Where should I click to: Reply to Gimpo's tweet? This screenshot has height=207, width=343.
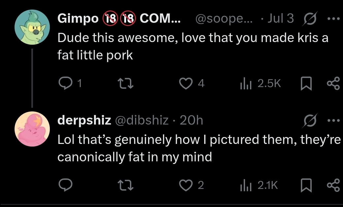coord(65,83)
